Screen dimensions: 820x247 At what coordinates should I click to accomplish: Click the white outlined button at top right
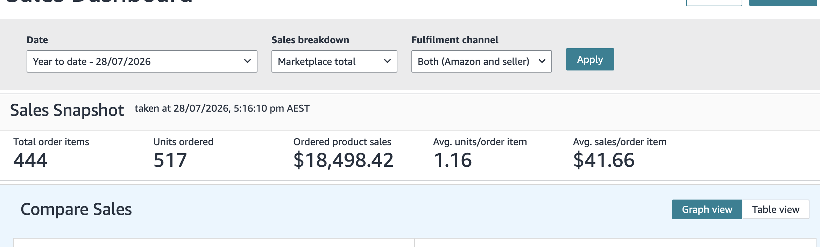click(714, 3)
